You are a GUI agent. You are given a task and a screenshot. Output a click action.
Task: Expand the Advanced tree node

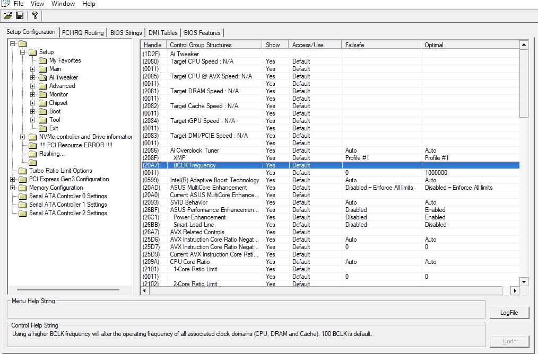tap(33, 86)
